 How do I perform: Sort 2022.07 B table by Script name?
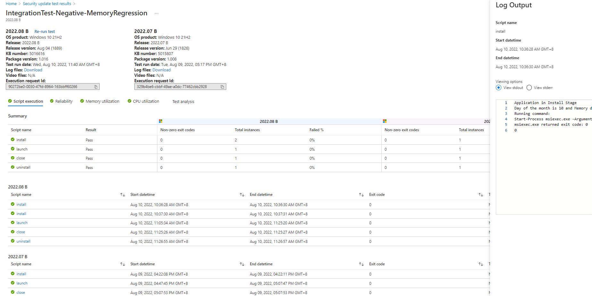point(122,264)
